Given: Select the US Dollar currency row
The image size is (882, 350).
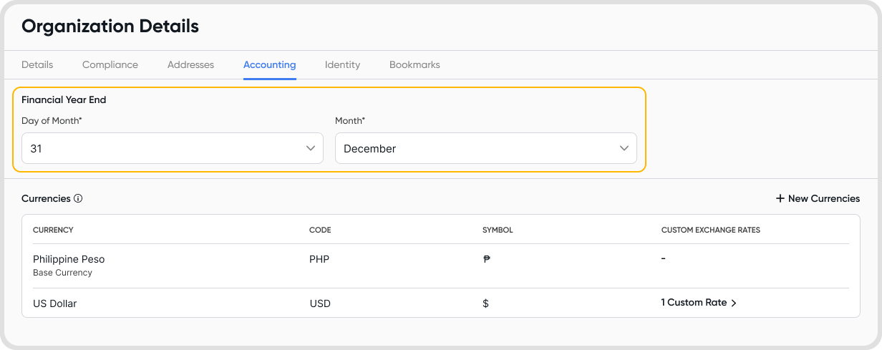Looking at the screenshot, I should [x=55, y=303].
